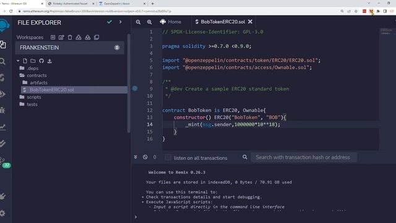
Task: Click the pending transactions count 0
Action: click(155, 157)
